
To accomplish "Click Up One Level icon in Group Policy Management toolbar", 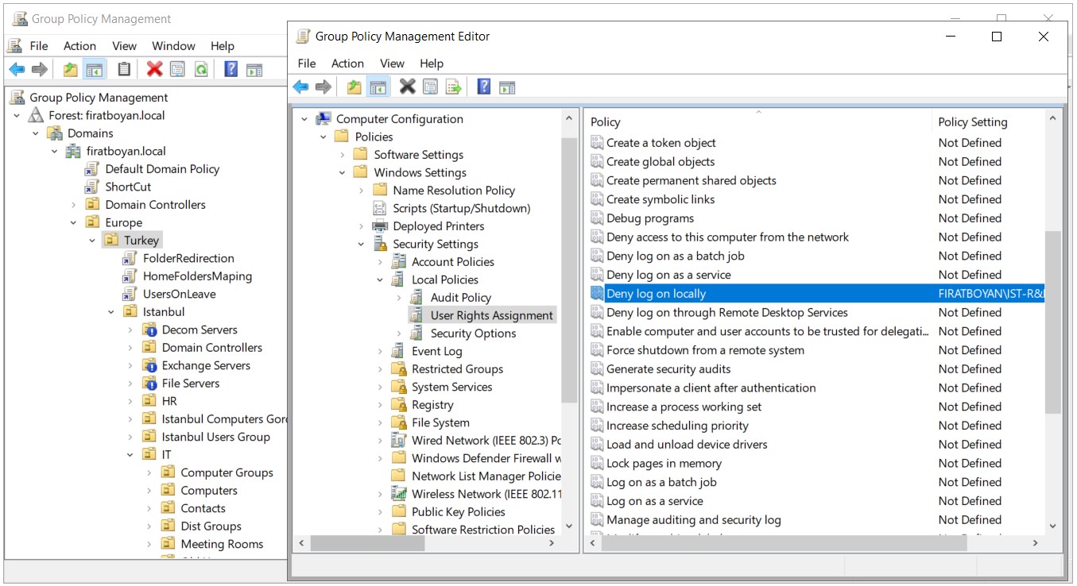I will 71,69.
